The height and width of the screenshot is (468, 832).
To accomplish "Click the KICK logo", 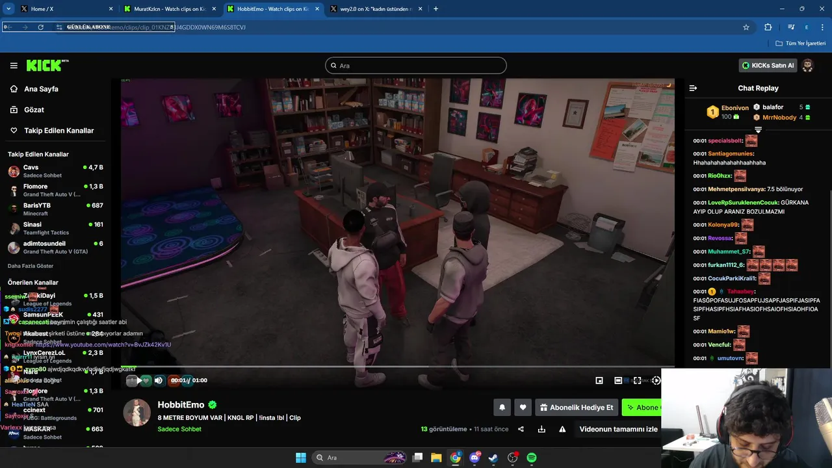I will (x=47, y=65).
